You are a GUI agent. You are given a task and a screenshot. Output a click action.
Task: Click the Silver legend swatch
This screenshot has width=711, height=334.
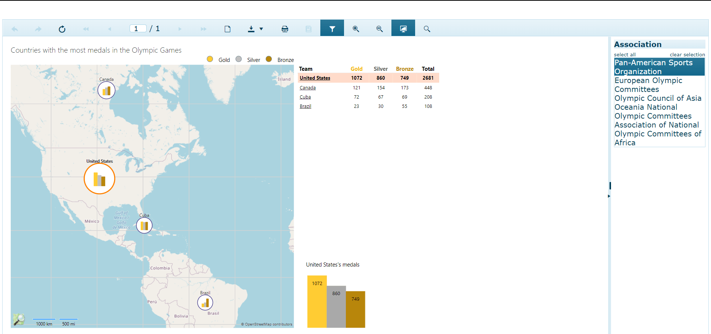coord(239,59)
